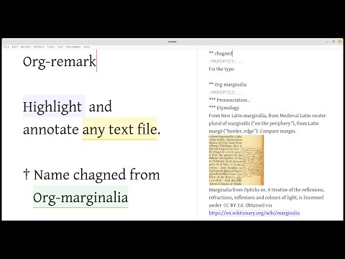
Task: Click the highlighted word 'Highlight'
Action: (52, 106)
